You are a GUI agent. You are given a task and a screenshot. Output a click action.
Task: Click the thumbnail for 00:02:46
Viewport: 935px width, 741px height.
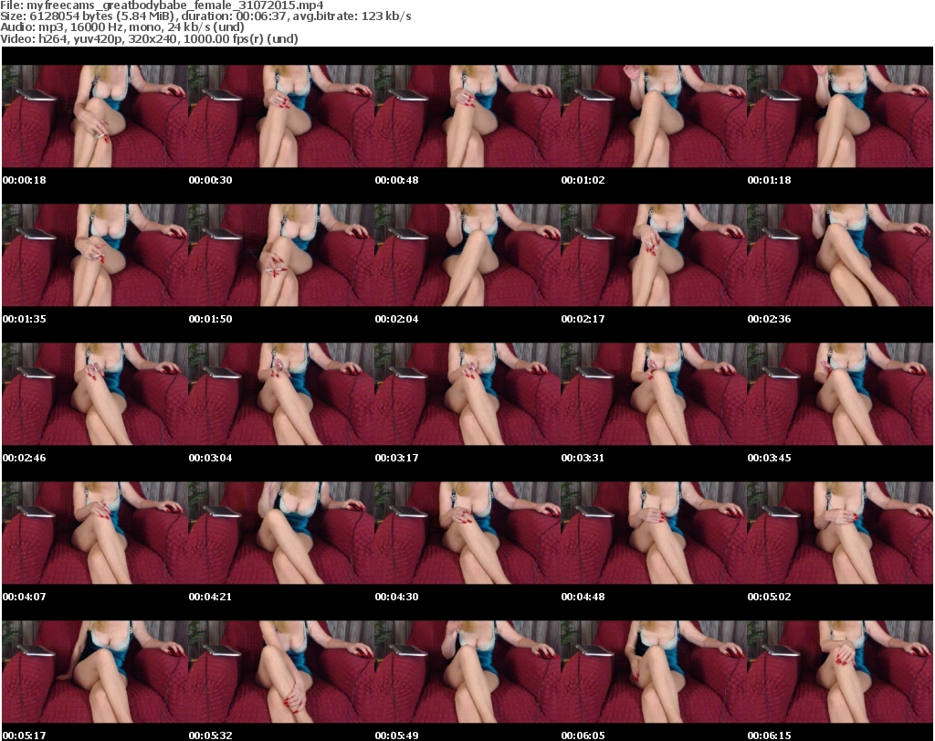pos(95,394)
